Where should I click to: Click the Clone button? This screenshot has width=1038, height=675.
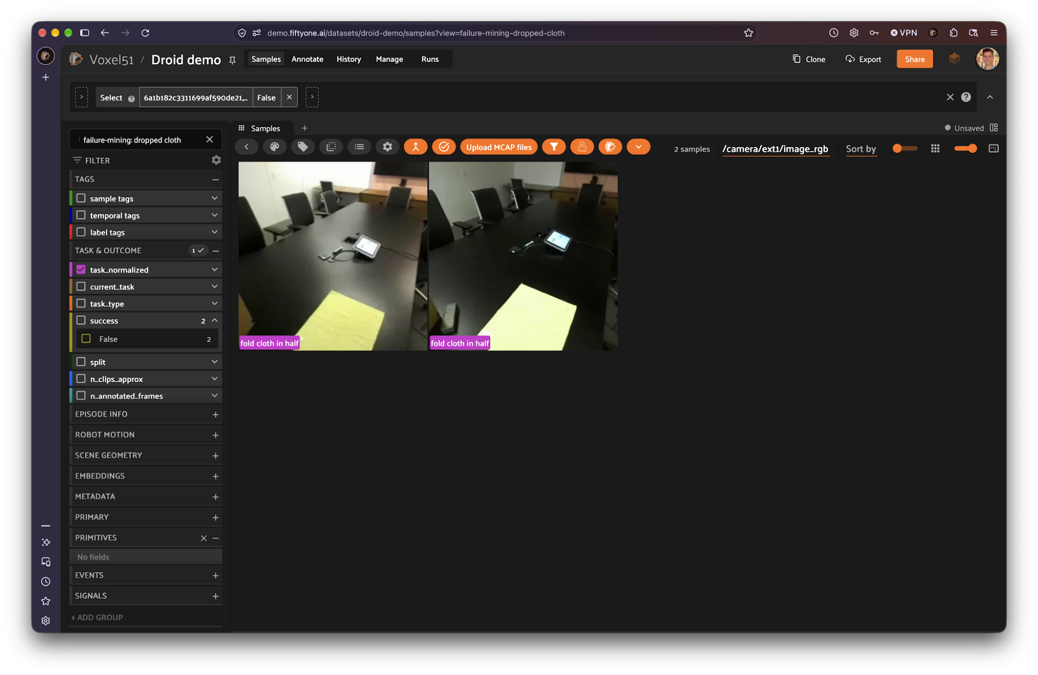coord(809,59)
